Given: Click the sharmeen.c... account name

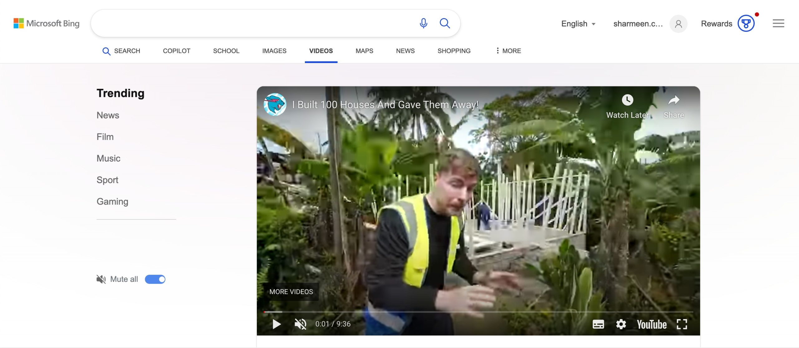Looking at the screenshot, I should click(x=638, y=24).
